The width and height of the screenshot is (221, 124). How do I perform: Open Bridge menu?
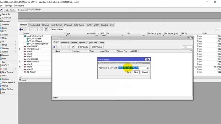pos(4,28)
